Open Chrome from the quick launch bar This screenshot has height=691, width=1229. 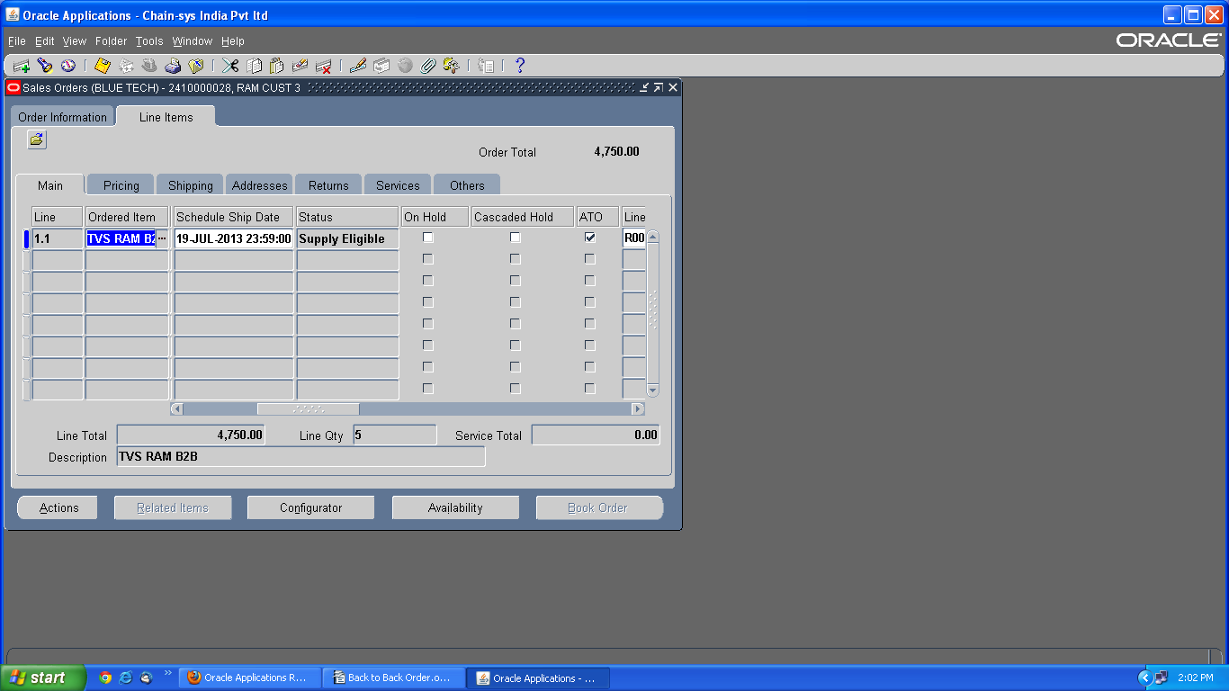(105, 678)
